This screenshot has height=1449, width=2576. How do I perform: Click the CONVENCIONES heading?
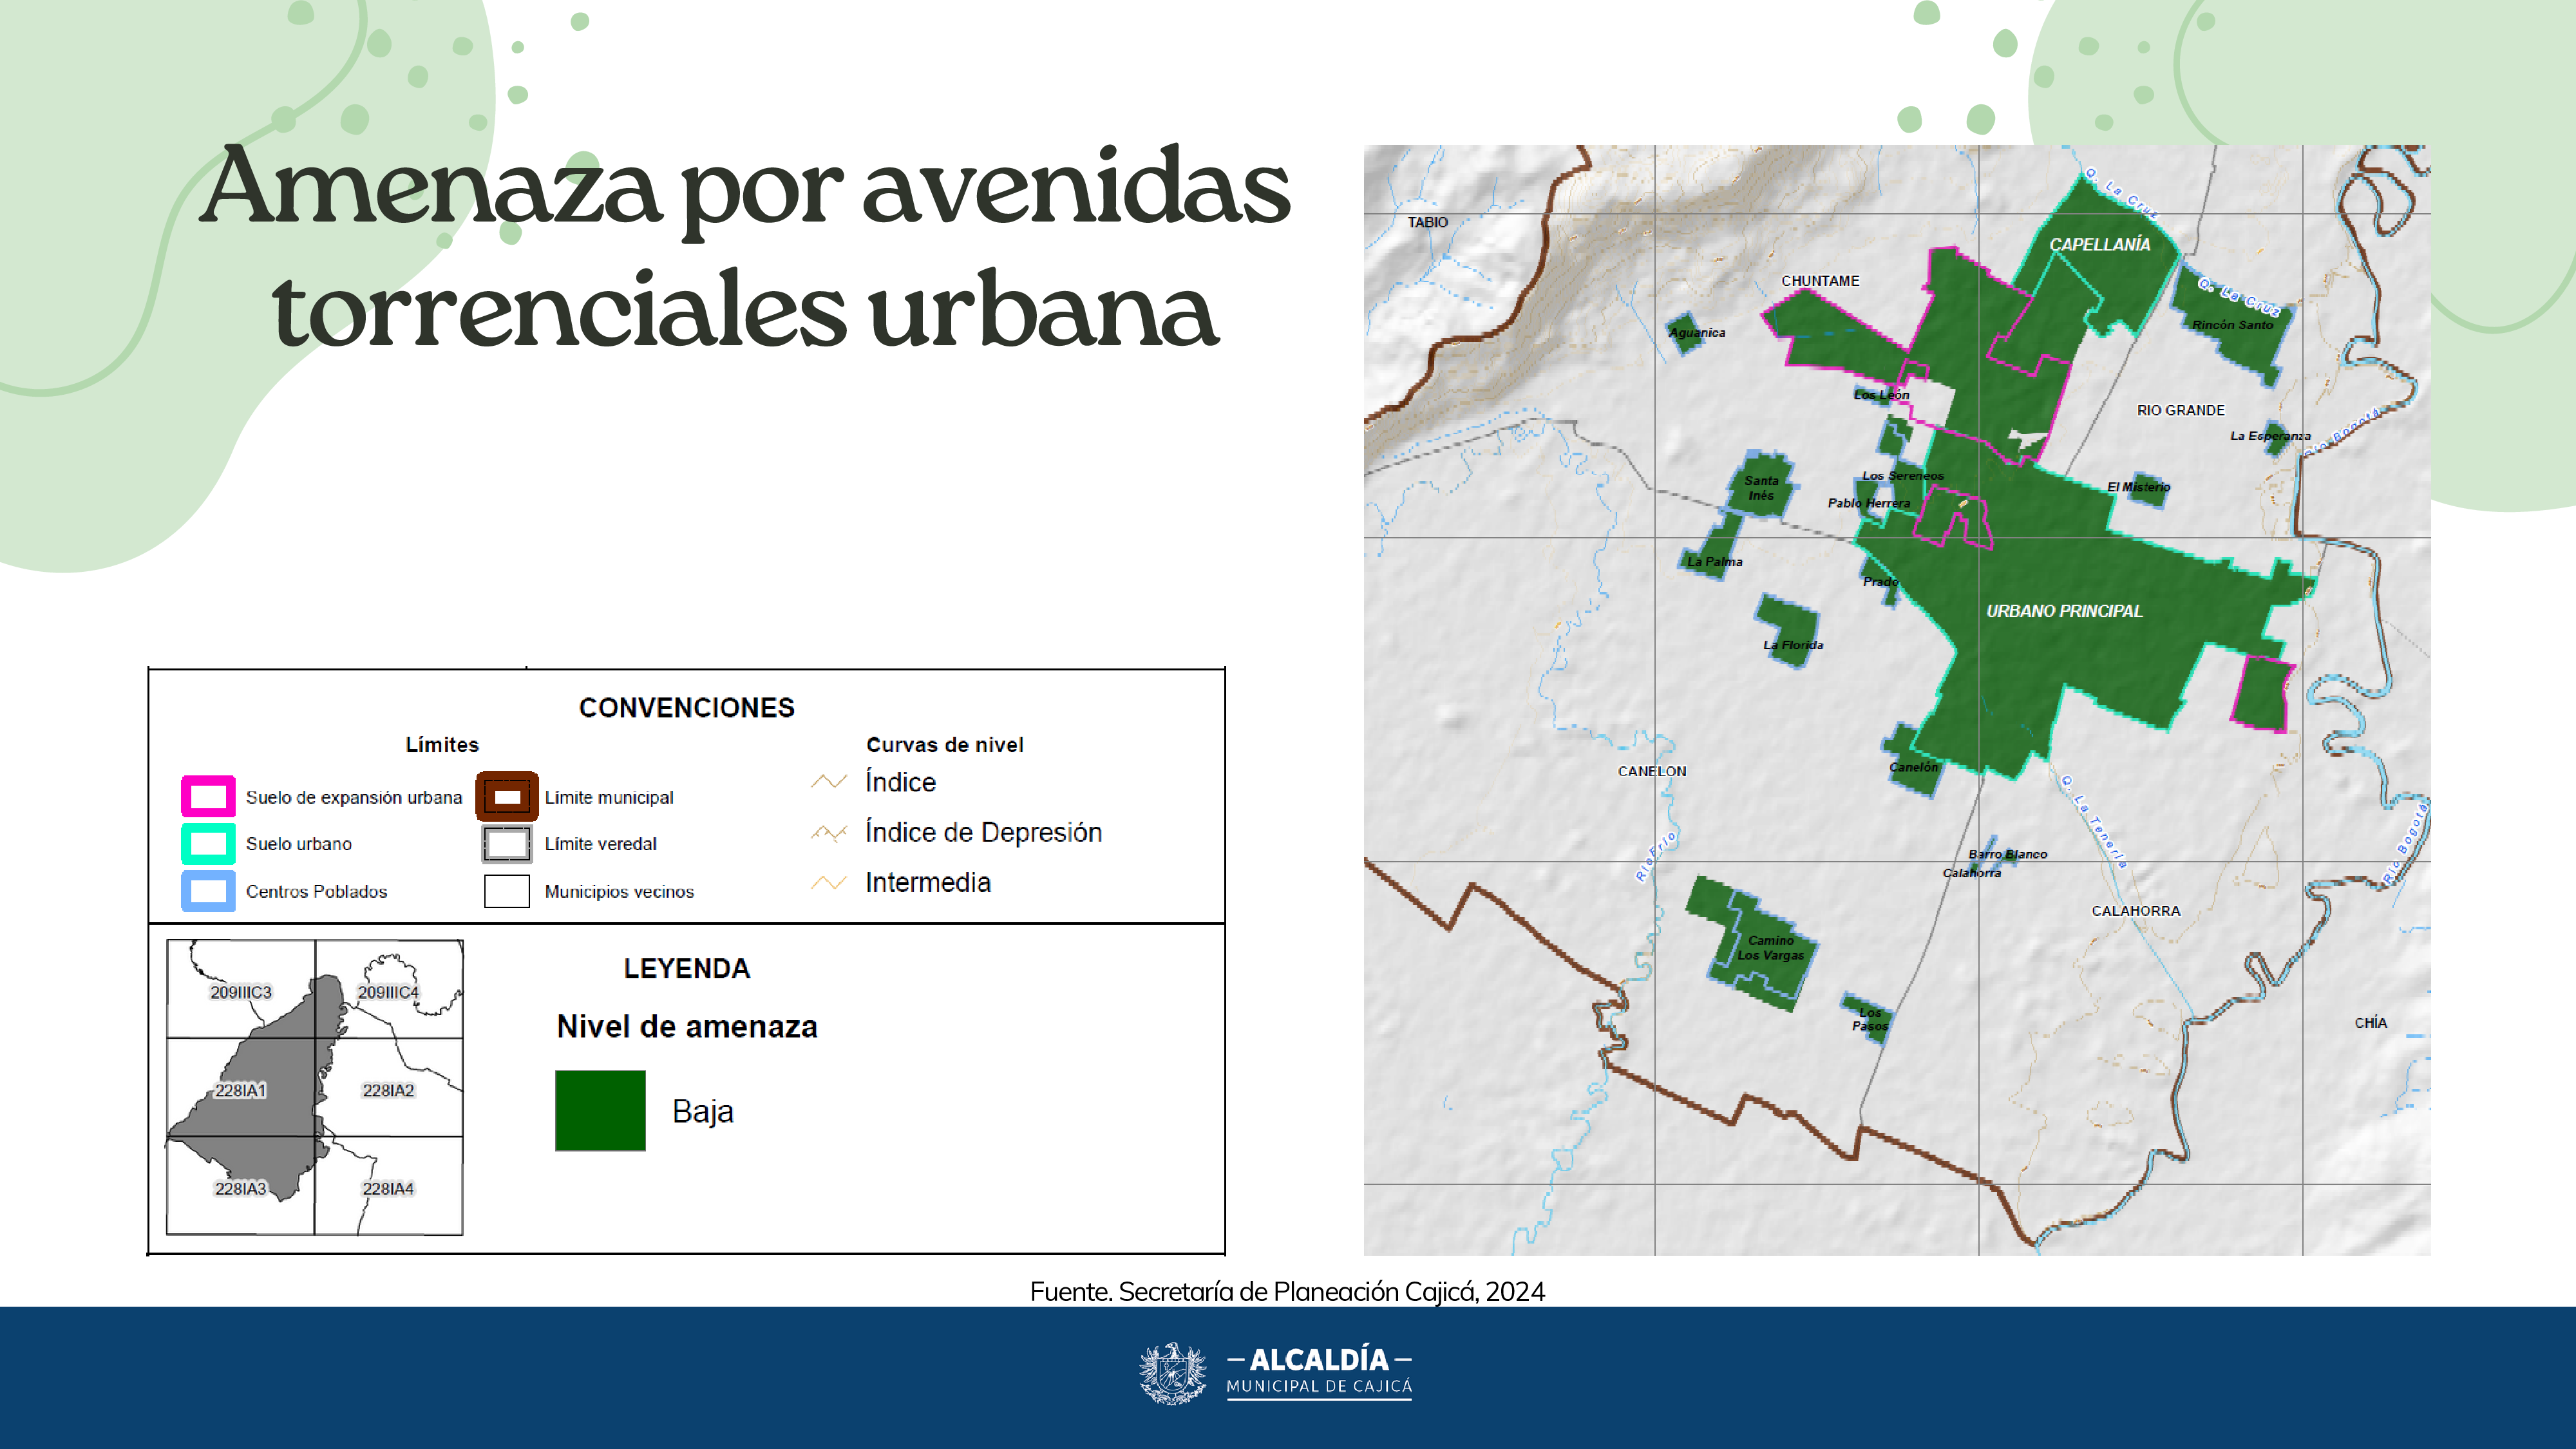[686, 708]
